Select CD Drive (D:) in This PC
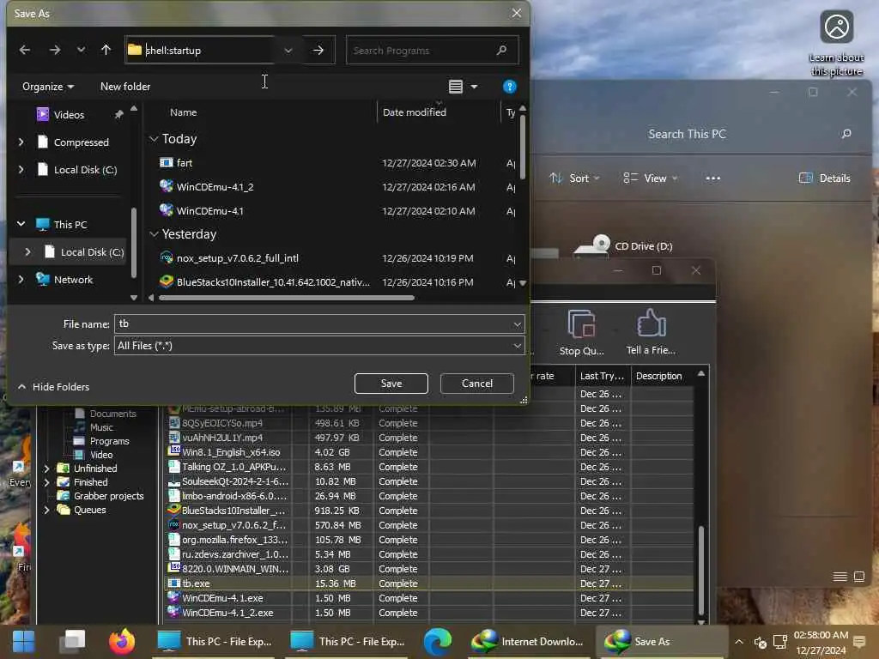879x659 pixels. coord(623,246)
